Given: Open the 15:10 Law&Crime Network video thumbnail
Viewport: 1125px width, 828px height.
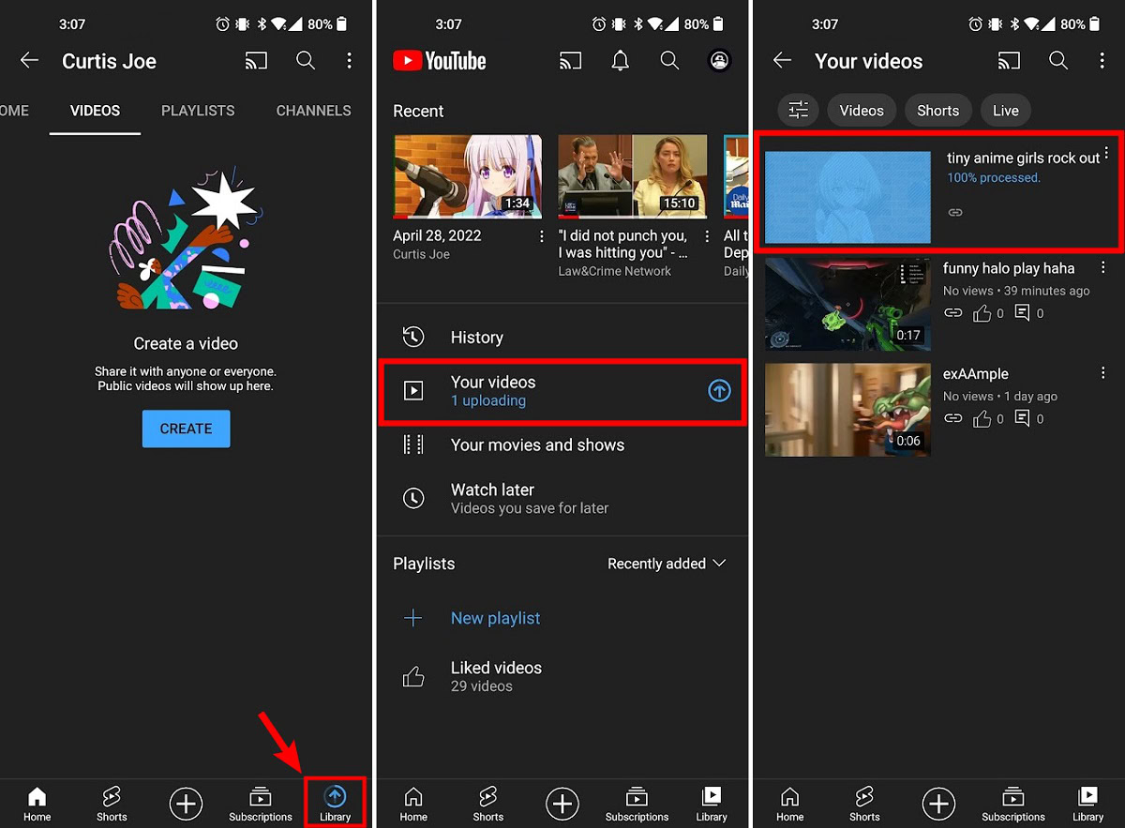Looking at the screenshot, I should [631, 176].
